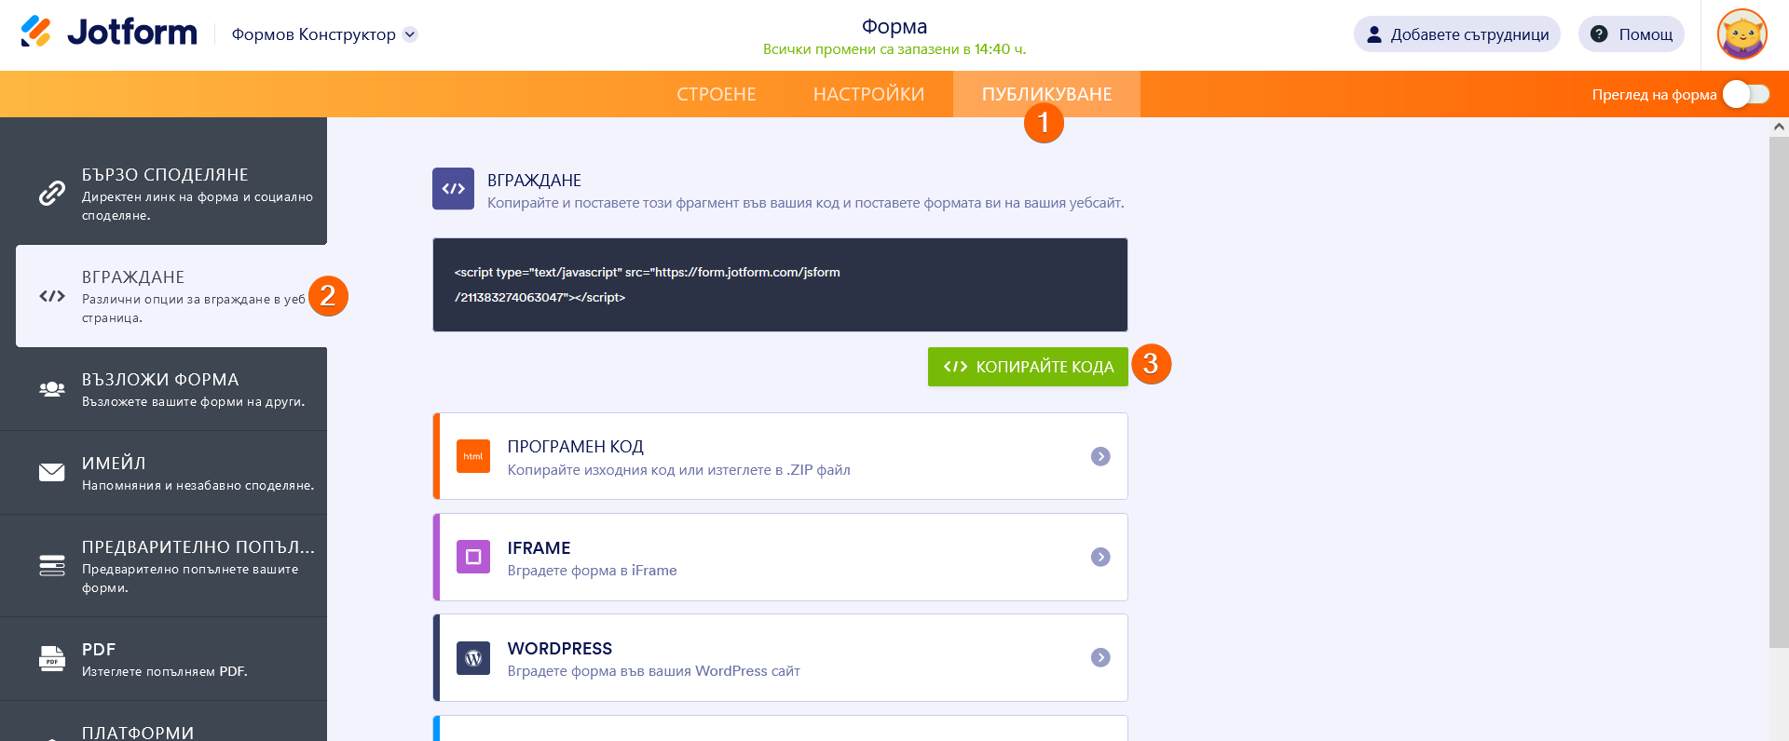Open ПРЕДВАРИТЕЛНО ПОПЪЛВАНЕ in the sidebar
This screenshot has height=741, width=1789.
click(x=163, y=566)
